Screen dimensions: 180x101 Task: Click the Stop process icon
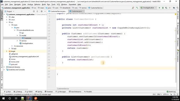point(170,8)
